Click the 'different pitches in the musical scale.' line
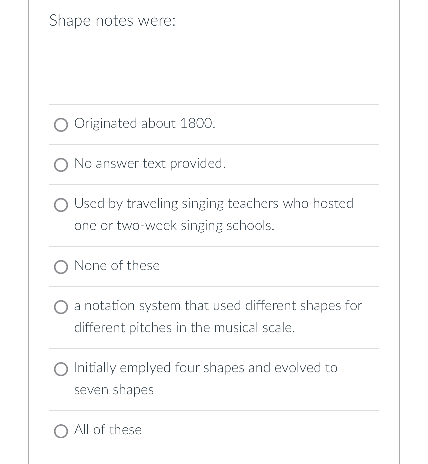This screenshot has width=428, height=464. pyautogui.click(x=185, y=327)
